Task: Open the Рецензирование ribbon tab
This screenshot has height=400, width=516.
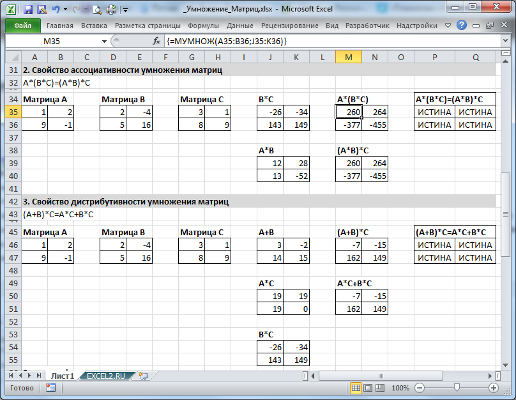Action: coord(289,26)
